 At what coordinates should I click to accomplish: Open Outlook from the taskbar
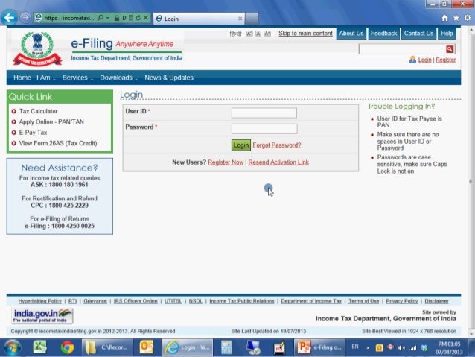[147, 347]
